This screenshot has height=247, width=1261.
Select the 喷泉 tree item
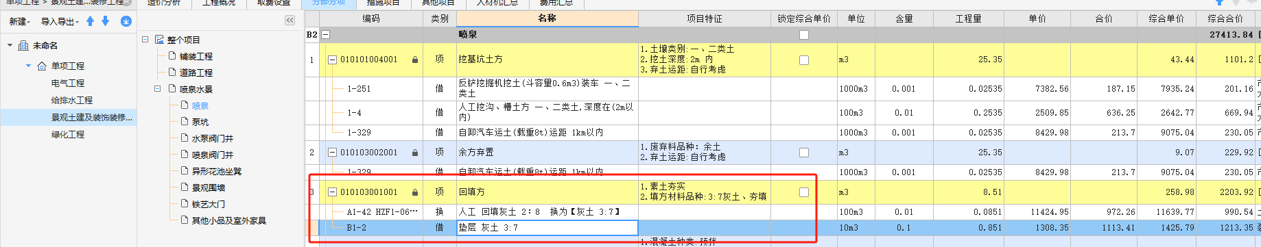pos(200,105)
